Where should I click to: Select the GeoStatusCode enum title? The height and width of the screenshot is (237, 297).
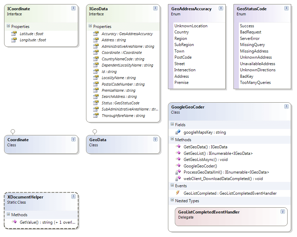(x=252, y=9)
